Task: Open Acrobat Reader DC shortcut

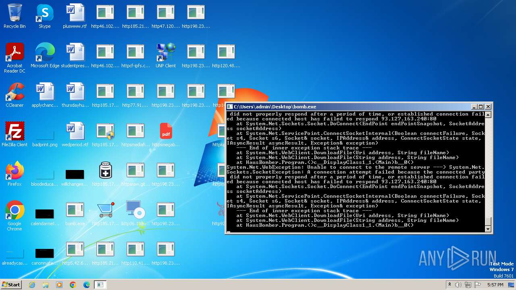Action: pos(15,58)
